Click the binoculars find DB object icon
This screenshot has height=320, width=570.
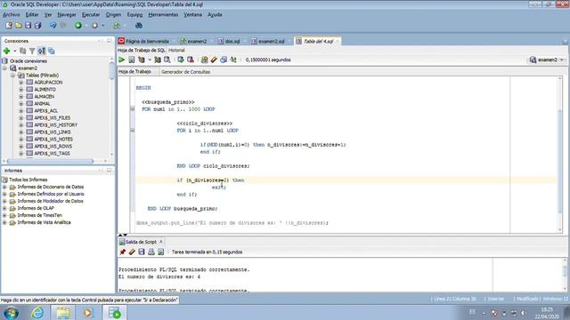139,26
